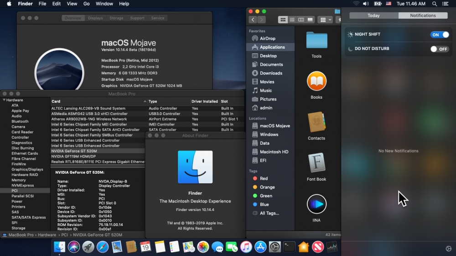The width and height of the screenshot is (456, 256).
Task: Turn off the Night Shift switch
Action: coord(440,35)
